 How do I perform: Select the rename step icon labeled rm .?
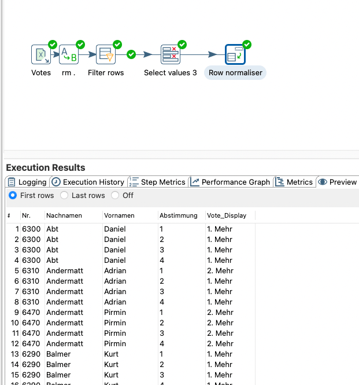[x=69, y=55]
